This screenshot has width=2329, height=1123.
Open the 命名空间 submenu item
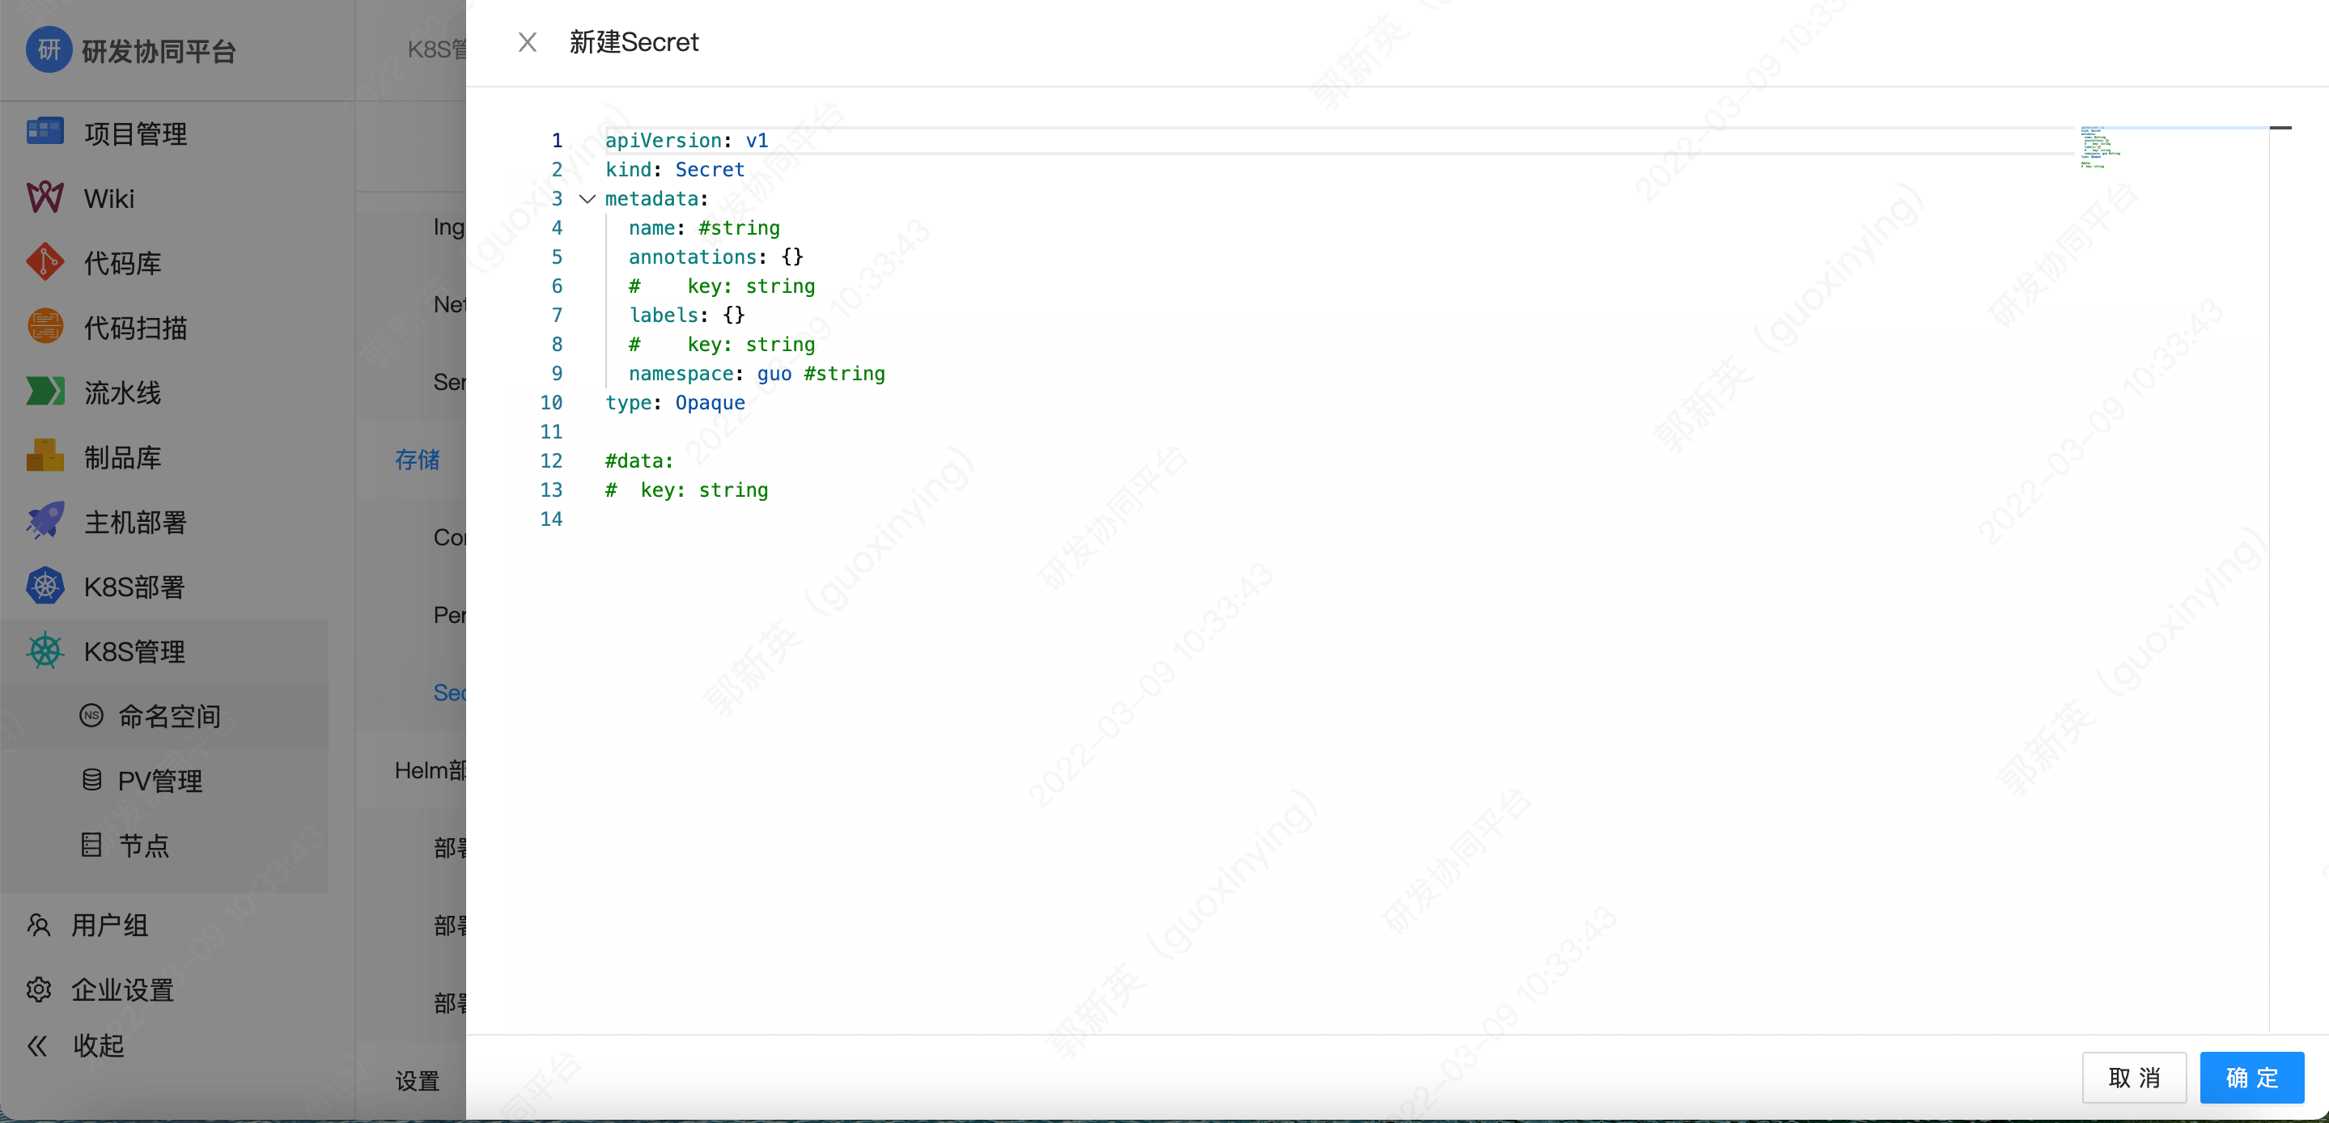click(169, 716)
